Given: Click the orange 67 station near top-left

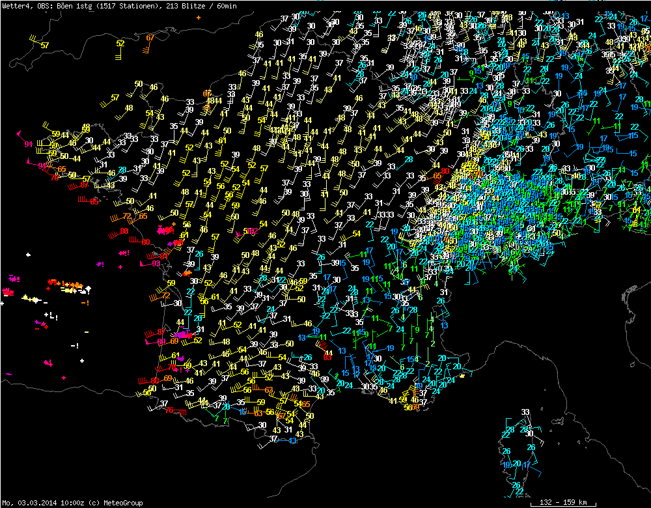Looking at the screenshot, I should click(x=150, y=38).
